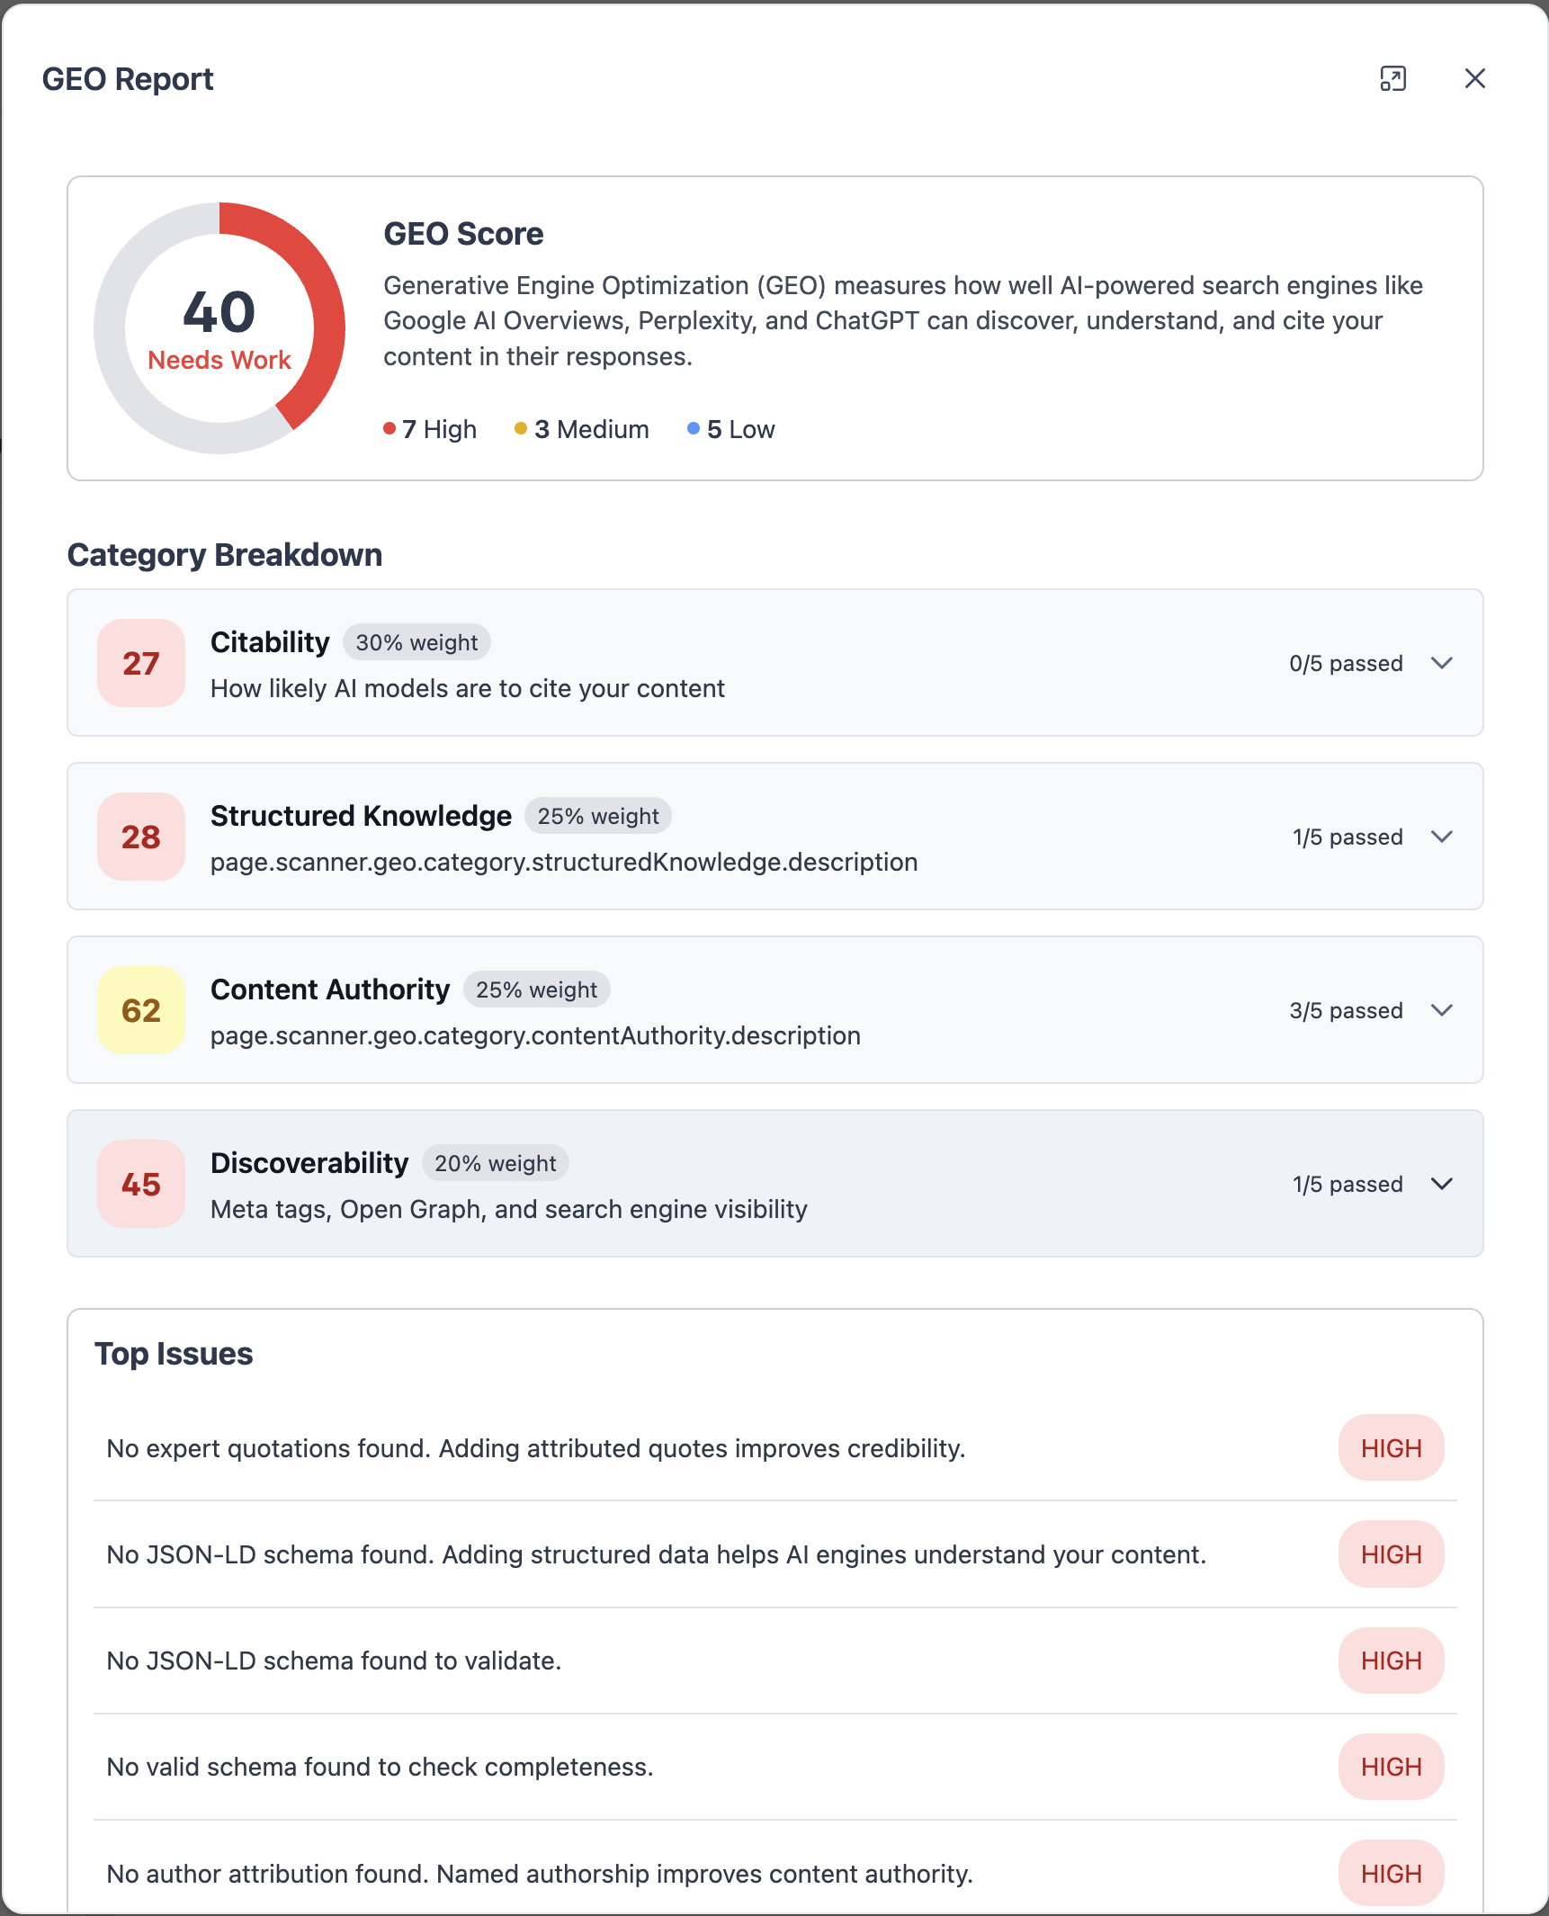Open the schema completeness issue row
Image resolution: width=1549 pixels, height=1916 pixels.
point(775,1767)
